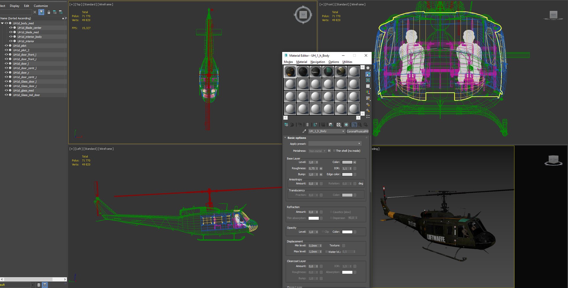Click Sample UV Tiling icon

(x=368, y=86)
